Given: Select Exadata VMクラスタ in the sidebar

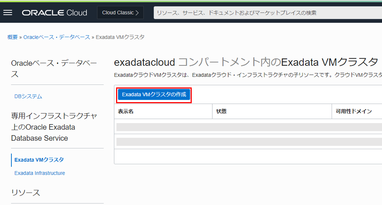Looking at the screenshot, I should [x=39, y=160].
